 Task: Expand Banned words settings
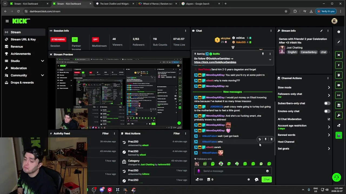coord(329,135)
